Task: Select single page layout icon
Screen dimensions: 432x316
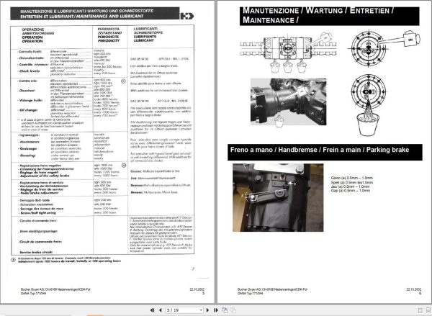Action: point(420,310)
